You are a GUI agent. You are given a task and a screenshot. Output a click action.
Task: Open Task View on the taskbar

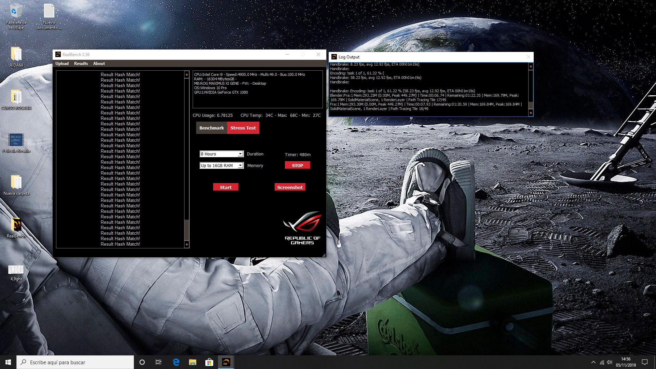click(159, 362)
